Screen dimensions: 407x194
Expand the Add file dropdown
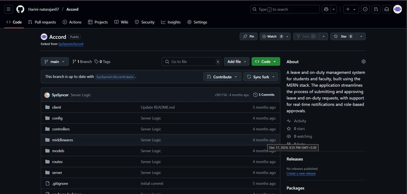click(237, 62)
